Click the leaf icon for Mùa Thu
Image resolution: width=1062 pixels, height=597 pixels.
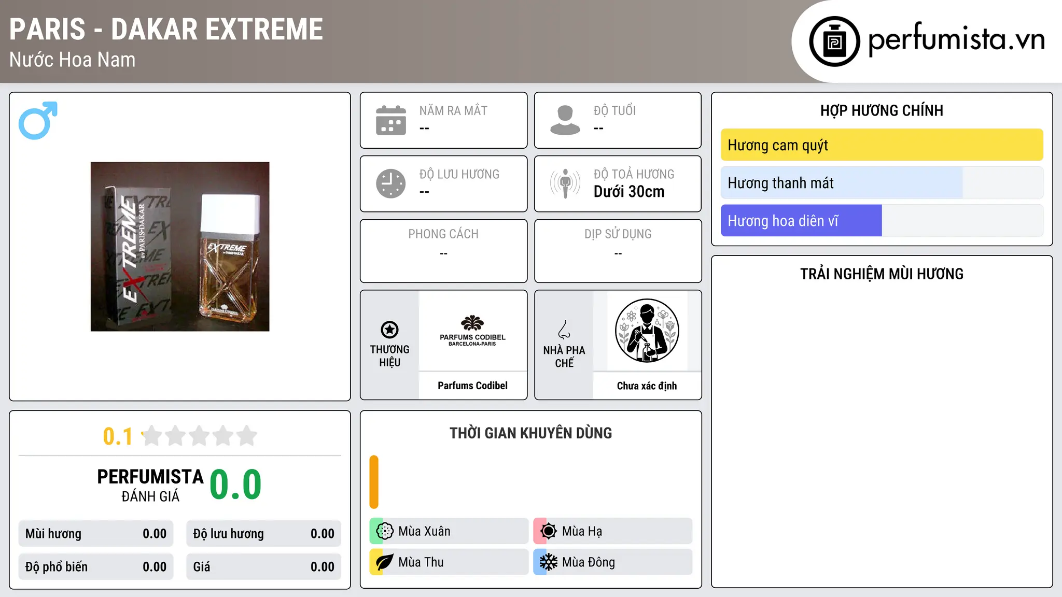coord(385,562)
